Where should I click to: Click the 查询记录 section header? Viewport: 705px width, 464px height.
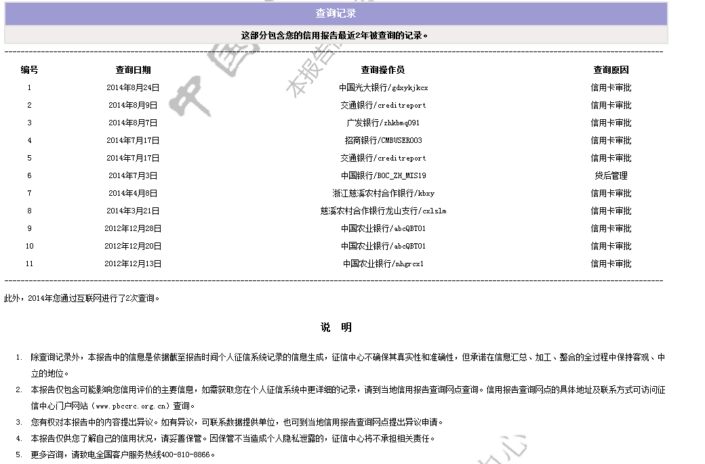336,14
